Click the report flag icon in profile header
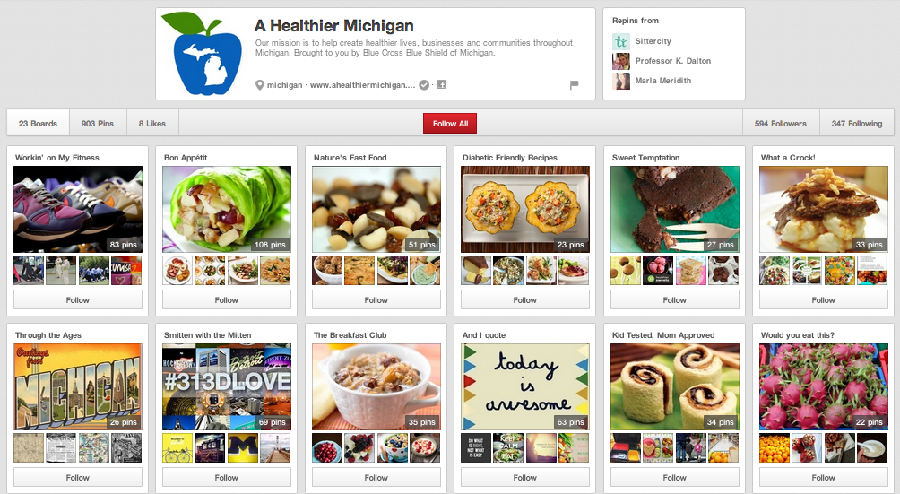The height and width of the screenshot is (494, 900). point(574,85)
